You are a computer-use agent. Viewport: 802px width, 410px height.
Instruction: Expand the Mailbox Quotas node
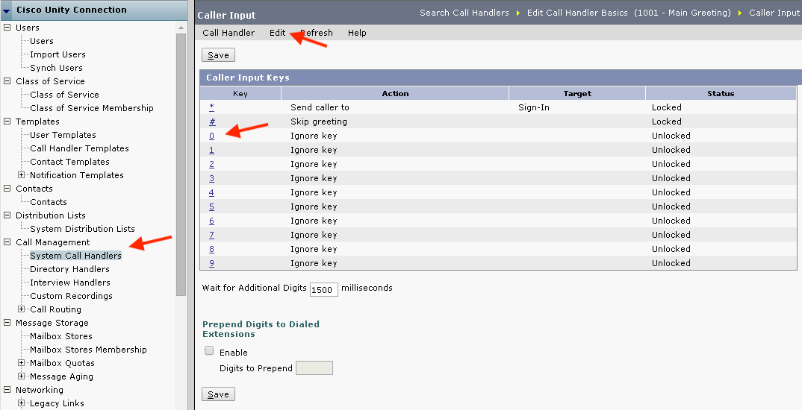[22, 362]
